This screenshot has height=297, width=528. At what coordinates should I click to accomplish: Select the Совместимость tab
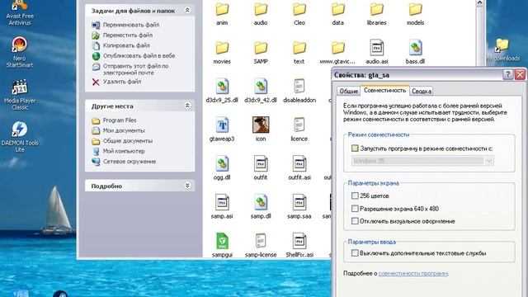tap(384, 90)
